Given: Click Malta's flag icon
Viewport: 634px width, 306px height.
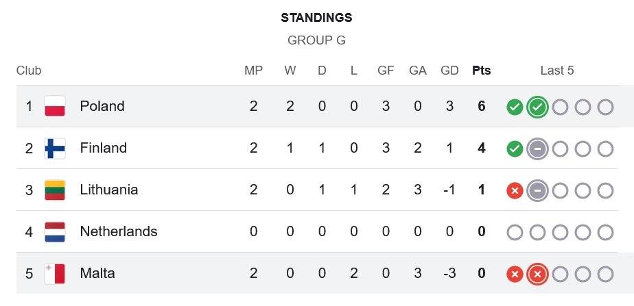Looking at the screenshot, I should tap(55, 273).
